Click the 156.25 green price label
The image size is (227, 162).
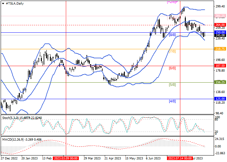point(220,82)
